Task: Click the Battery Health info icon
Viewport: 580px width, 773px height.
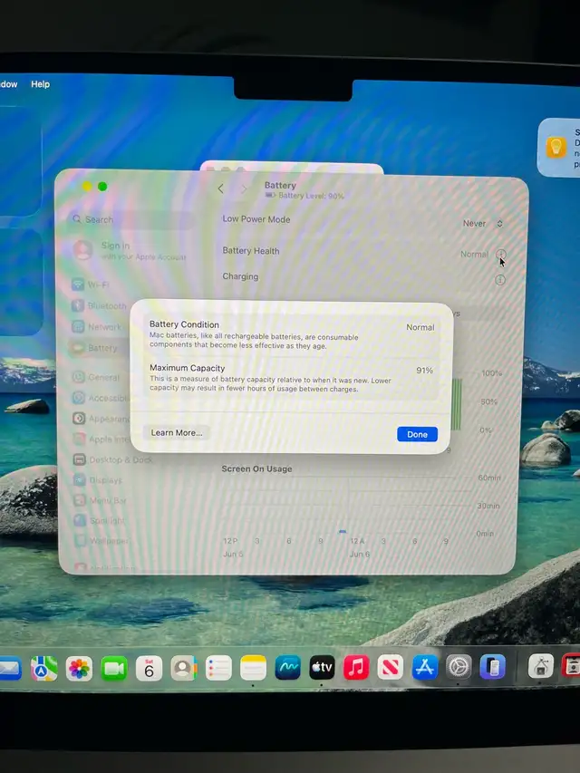Action: tap(500, 255)
